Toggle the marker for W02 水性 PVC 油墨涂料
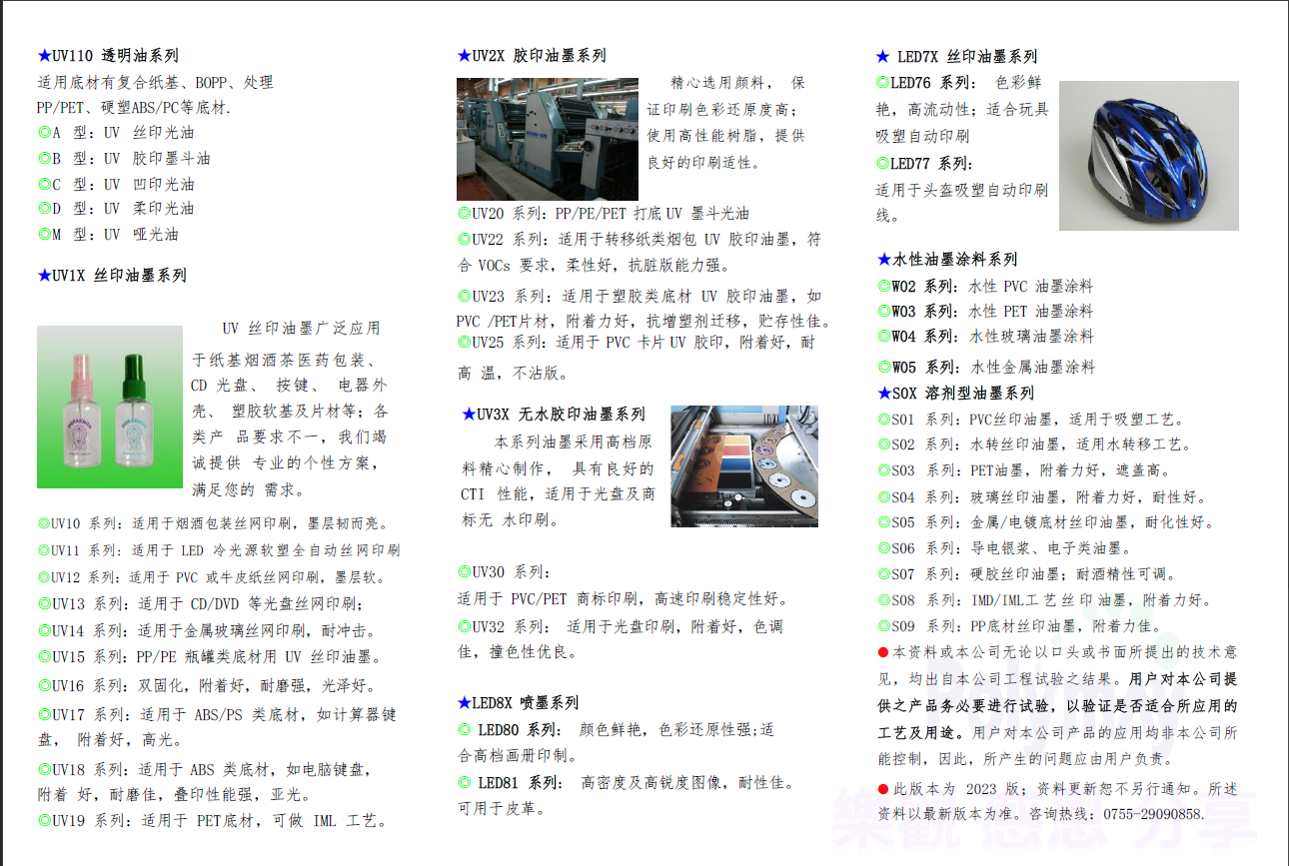1289x866 pixels. click(884, 287)
